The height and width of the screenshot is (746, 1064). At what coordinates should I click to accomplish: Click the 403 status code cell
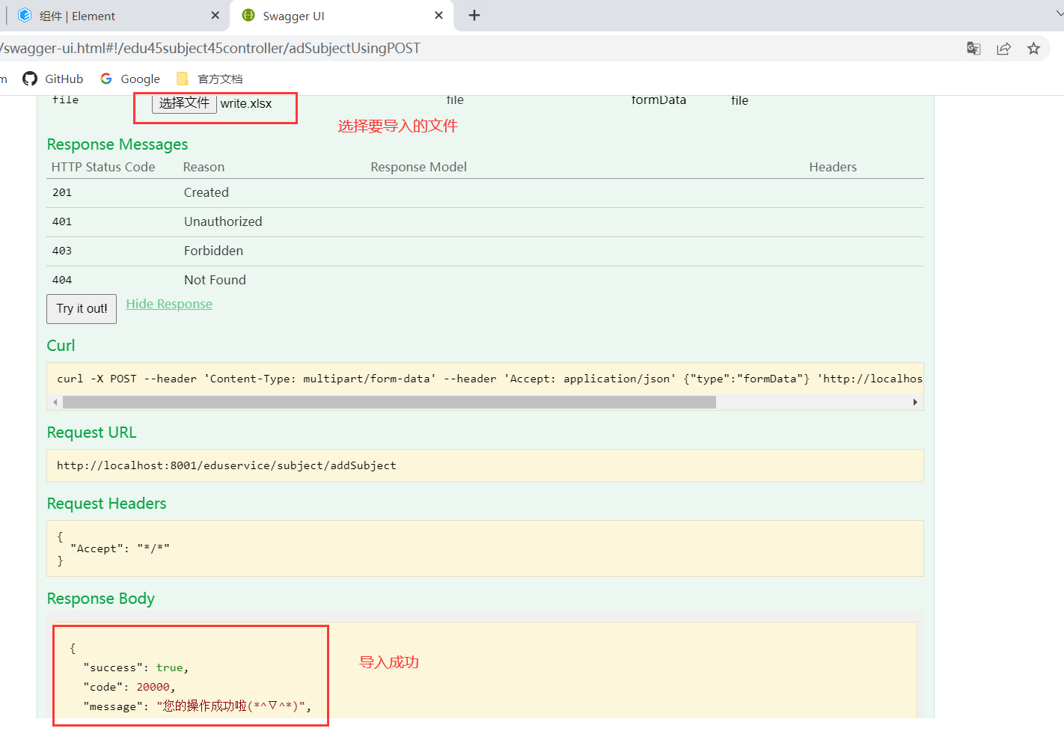[x=62, y=251]
